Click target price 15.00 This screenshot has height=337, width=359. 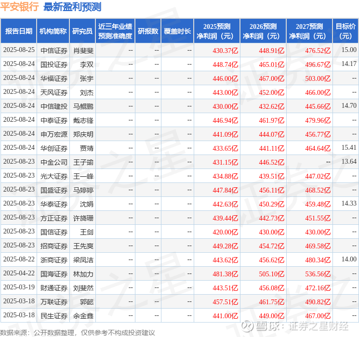point(349,50)
